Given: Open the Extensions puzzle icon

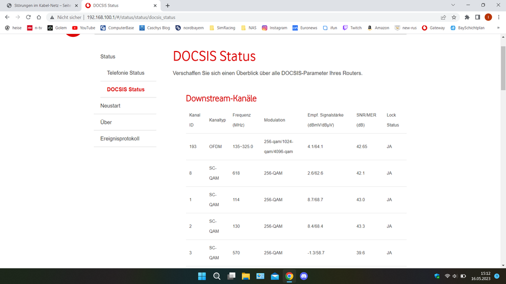Looking at the screenshot, I should pyautogui.click(x=467, y=17).
